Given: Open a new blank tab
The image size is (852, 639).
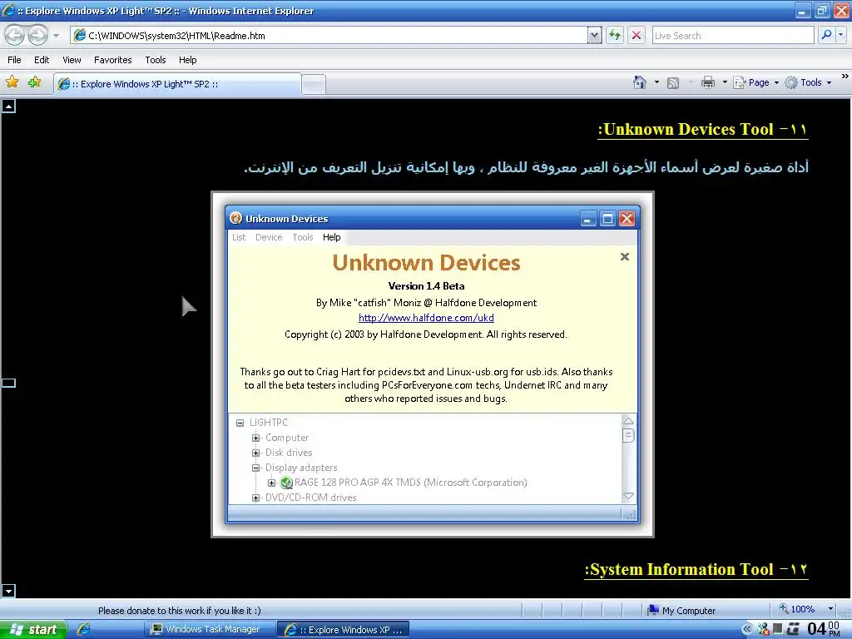Looking at the screenshot, I should tap(314, 85).
